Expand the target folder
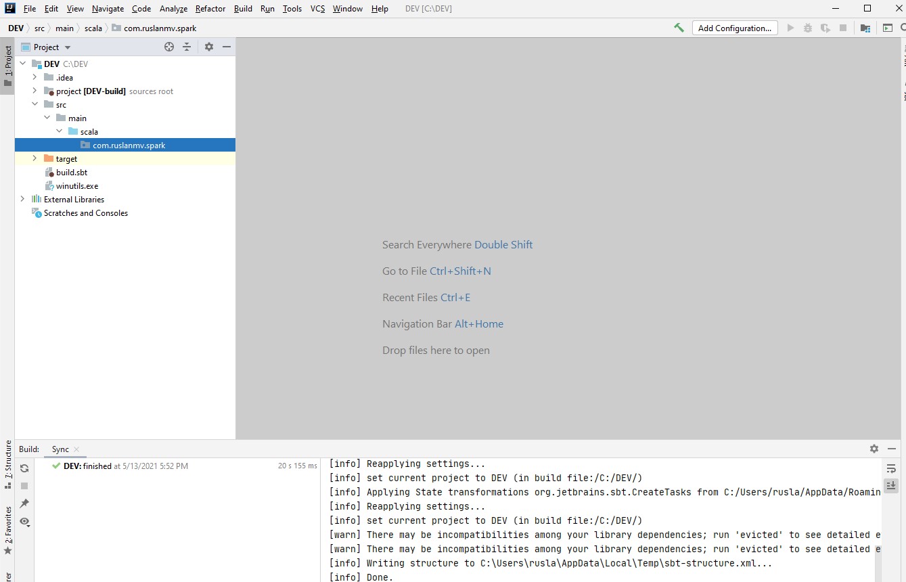Image resolution: width=906 pixels, height=582 pixels. (35, 158)
